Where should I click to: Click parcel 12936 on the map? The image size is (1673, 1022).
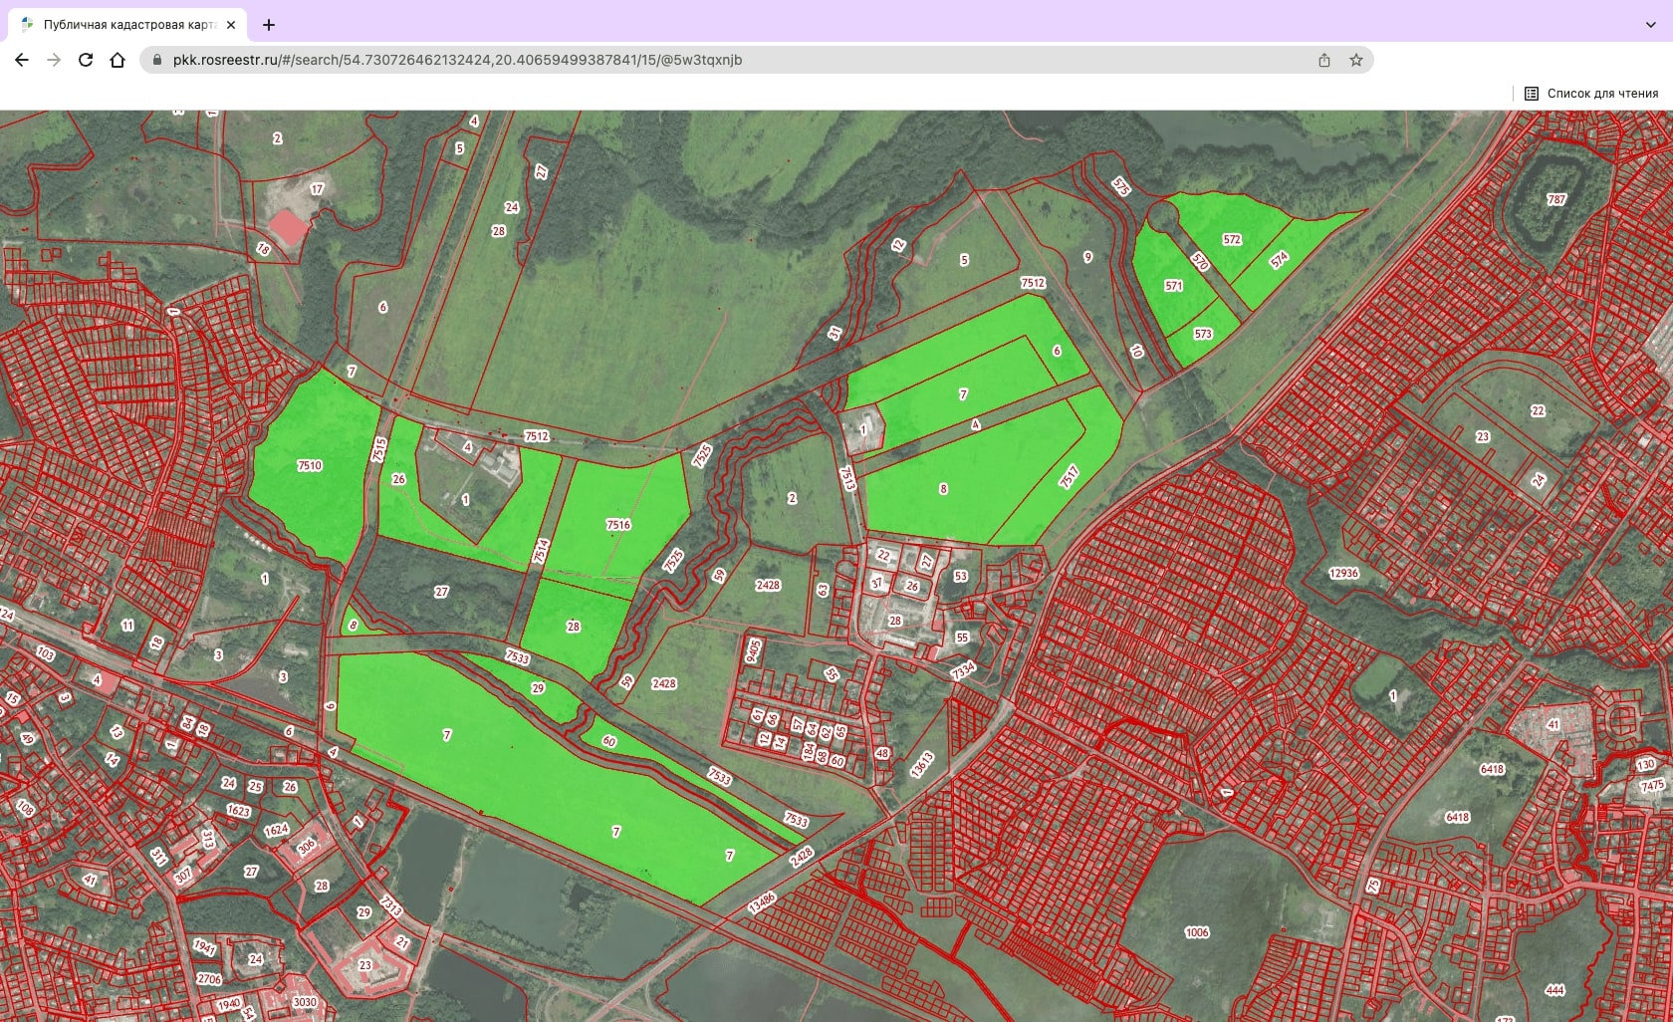coord(1343,573)
